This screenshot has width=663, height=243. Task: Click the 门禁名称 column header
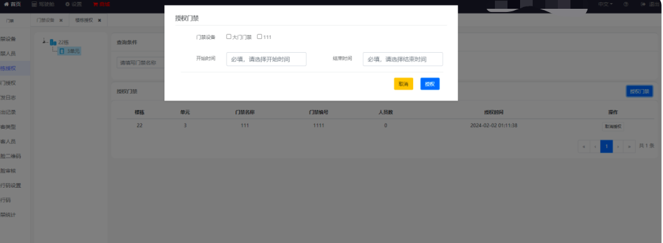245,112
